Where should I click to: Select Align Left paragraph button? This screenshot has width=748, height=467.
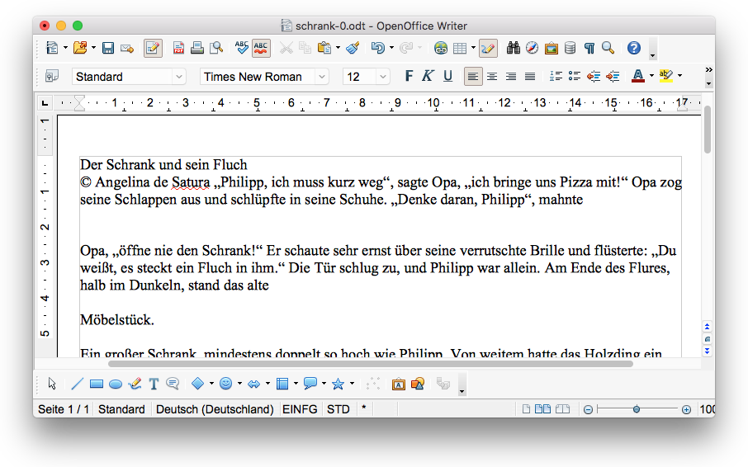click(473, 76)
